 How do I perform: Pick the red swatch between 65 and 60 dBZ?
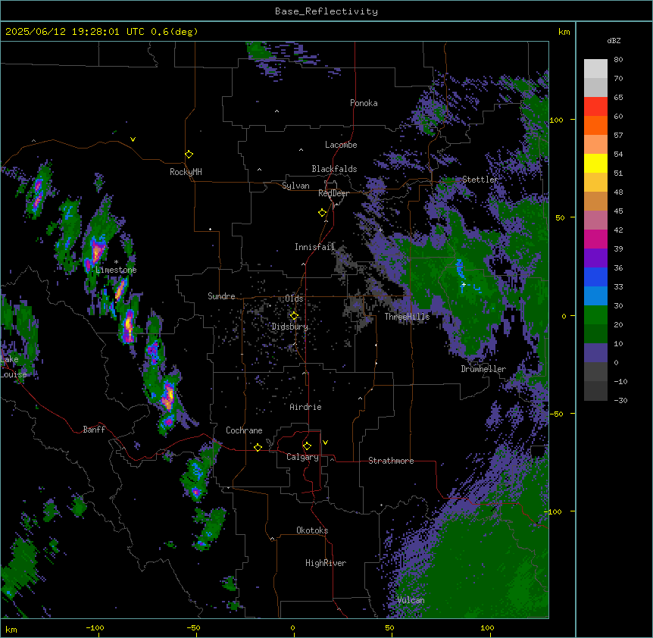coord(595,107)
